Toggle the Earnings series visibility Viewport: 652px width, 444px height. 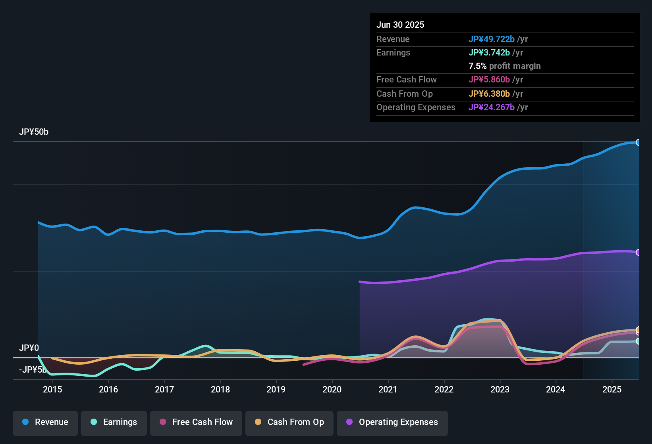coord(114,422)
